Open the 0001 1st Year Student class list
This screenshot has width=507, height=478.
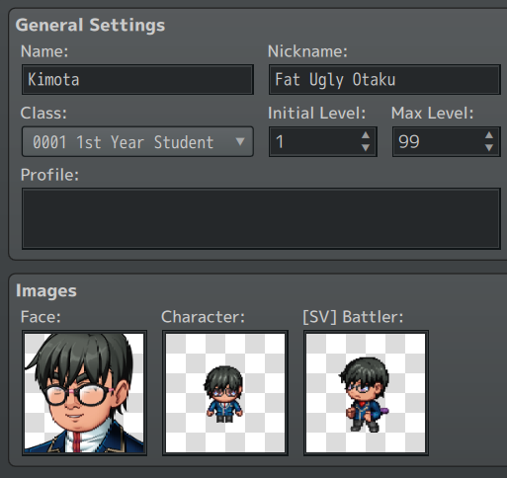137,141
